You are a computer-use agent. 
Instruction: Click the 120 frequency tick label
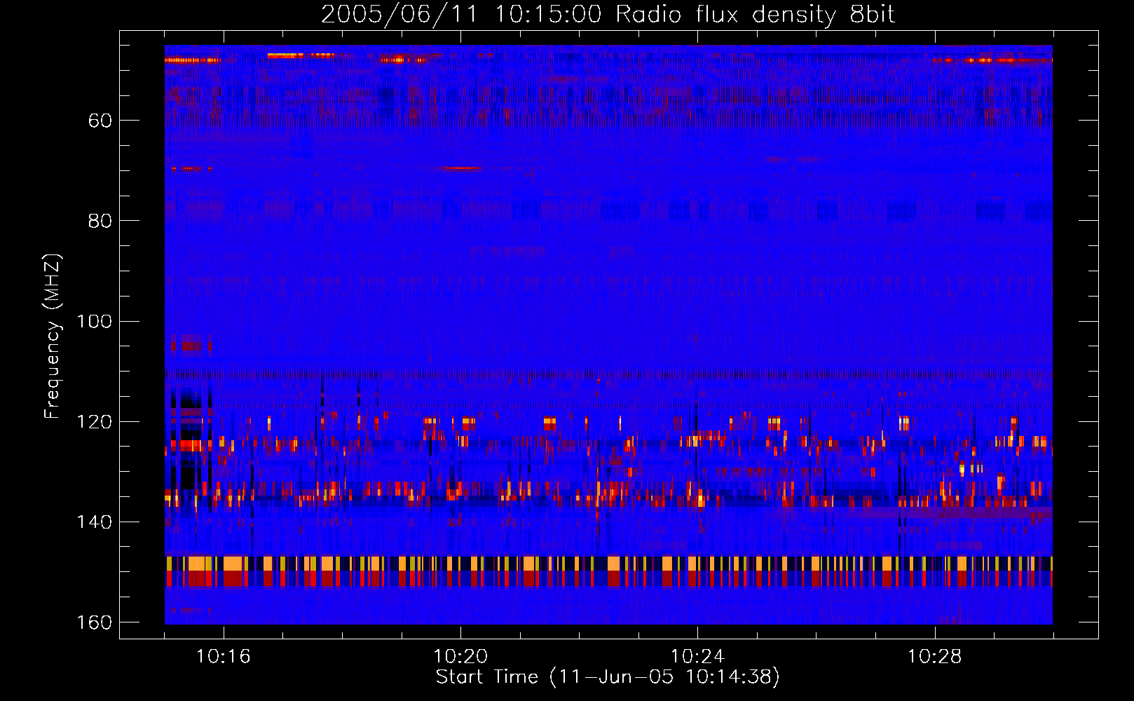[95, 422]
